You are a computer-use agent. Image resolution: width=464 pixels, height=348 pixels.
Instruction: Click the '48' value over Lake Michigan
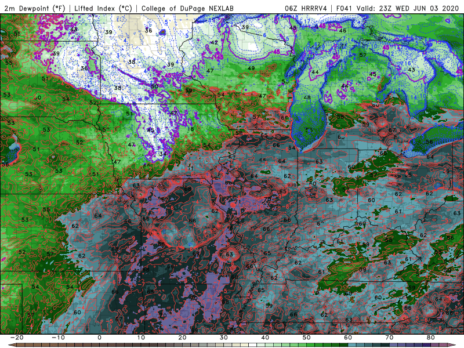[307, 97]
